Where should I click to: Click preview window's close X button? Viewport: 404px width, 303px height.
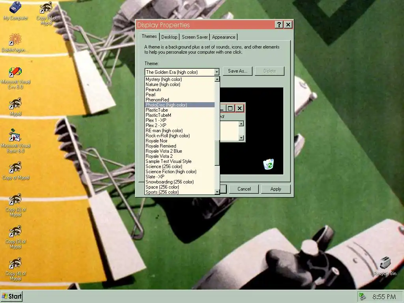click(x=239, y=108)
